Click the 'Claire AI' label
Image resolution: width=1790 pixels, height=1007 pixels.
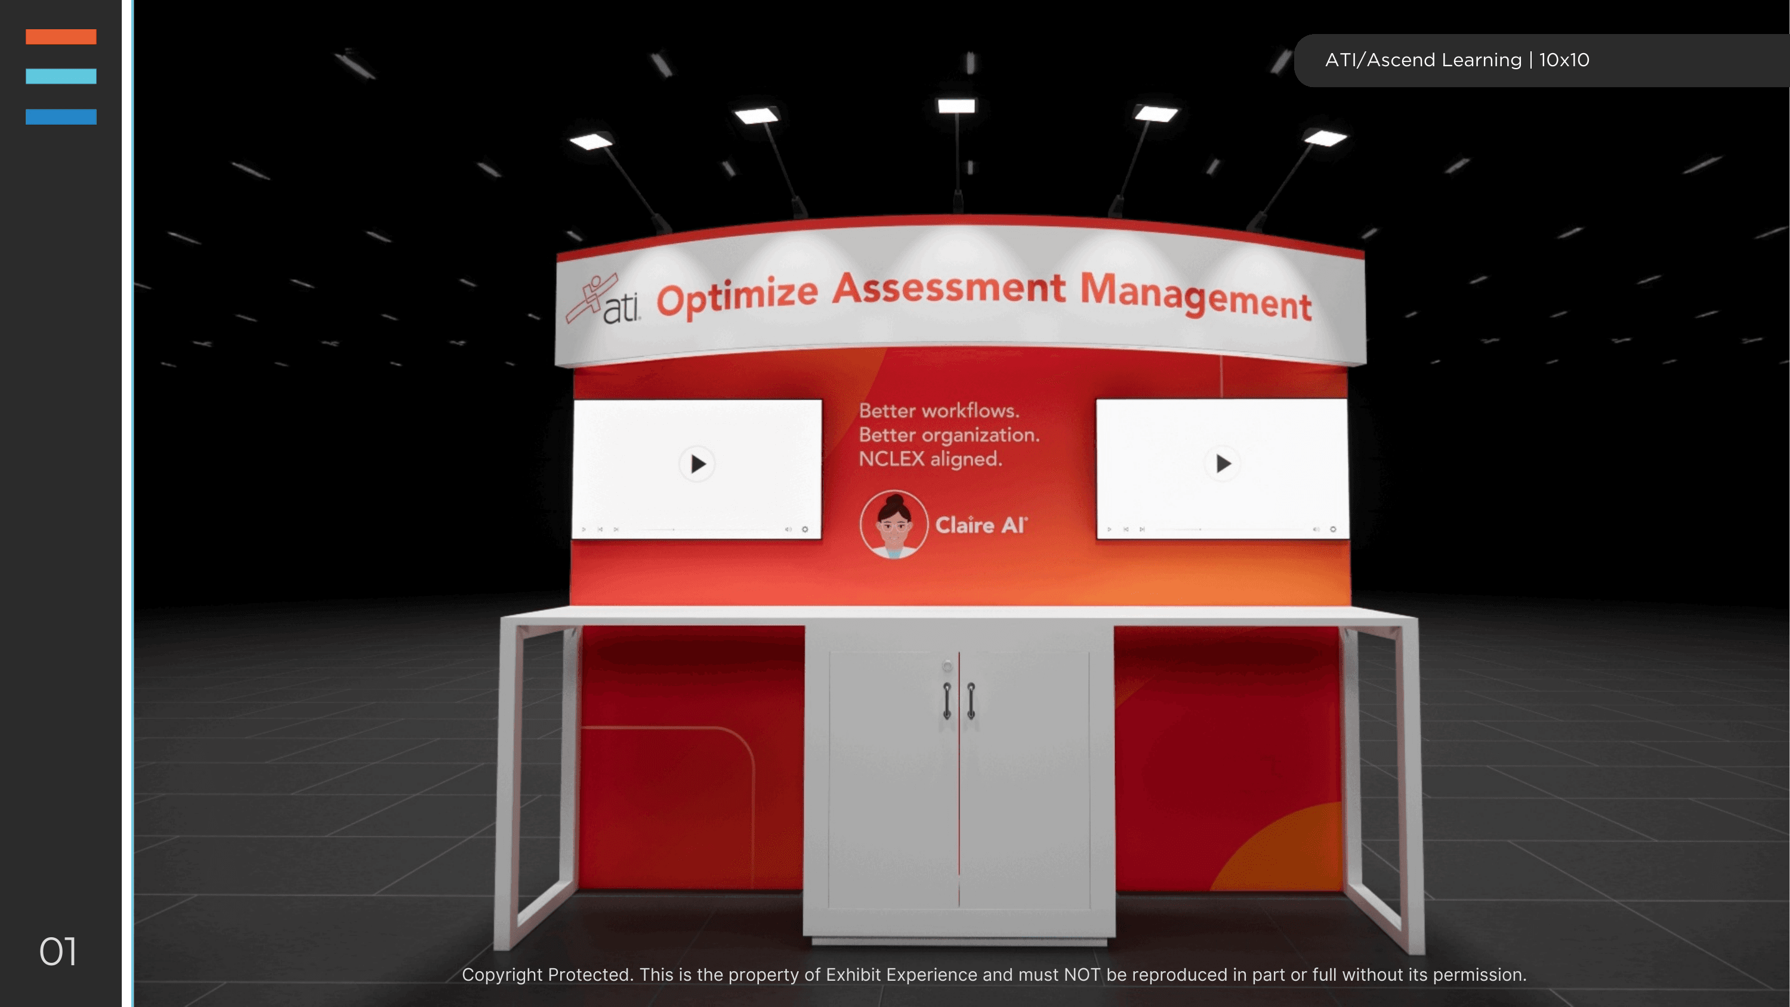coord(980,526)
